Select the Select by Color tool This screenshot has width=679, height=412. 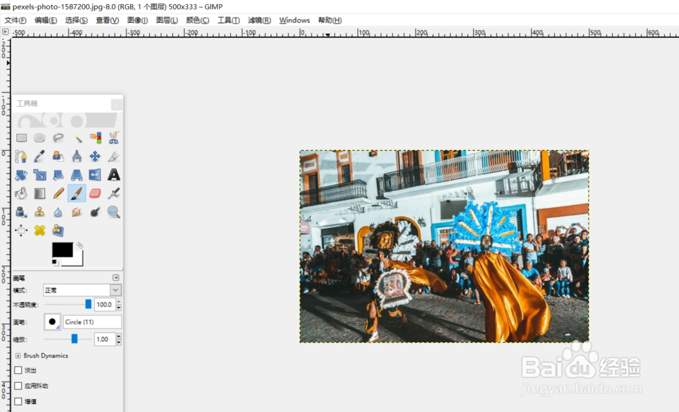[x=95, y=138]
